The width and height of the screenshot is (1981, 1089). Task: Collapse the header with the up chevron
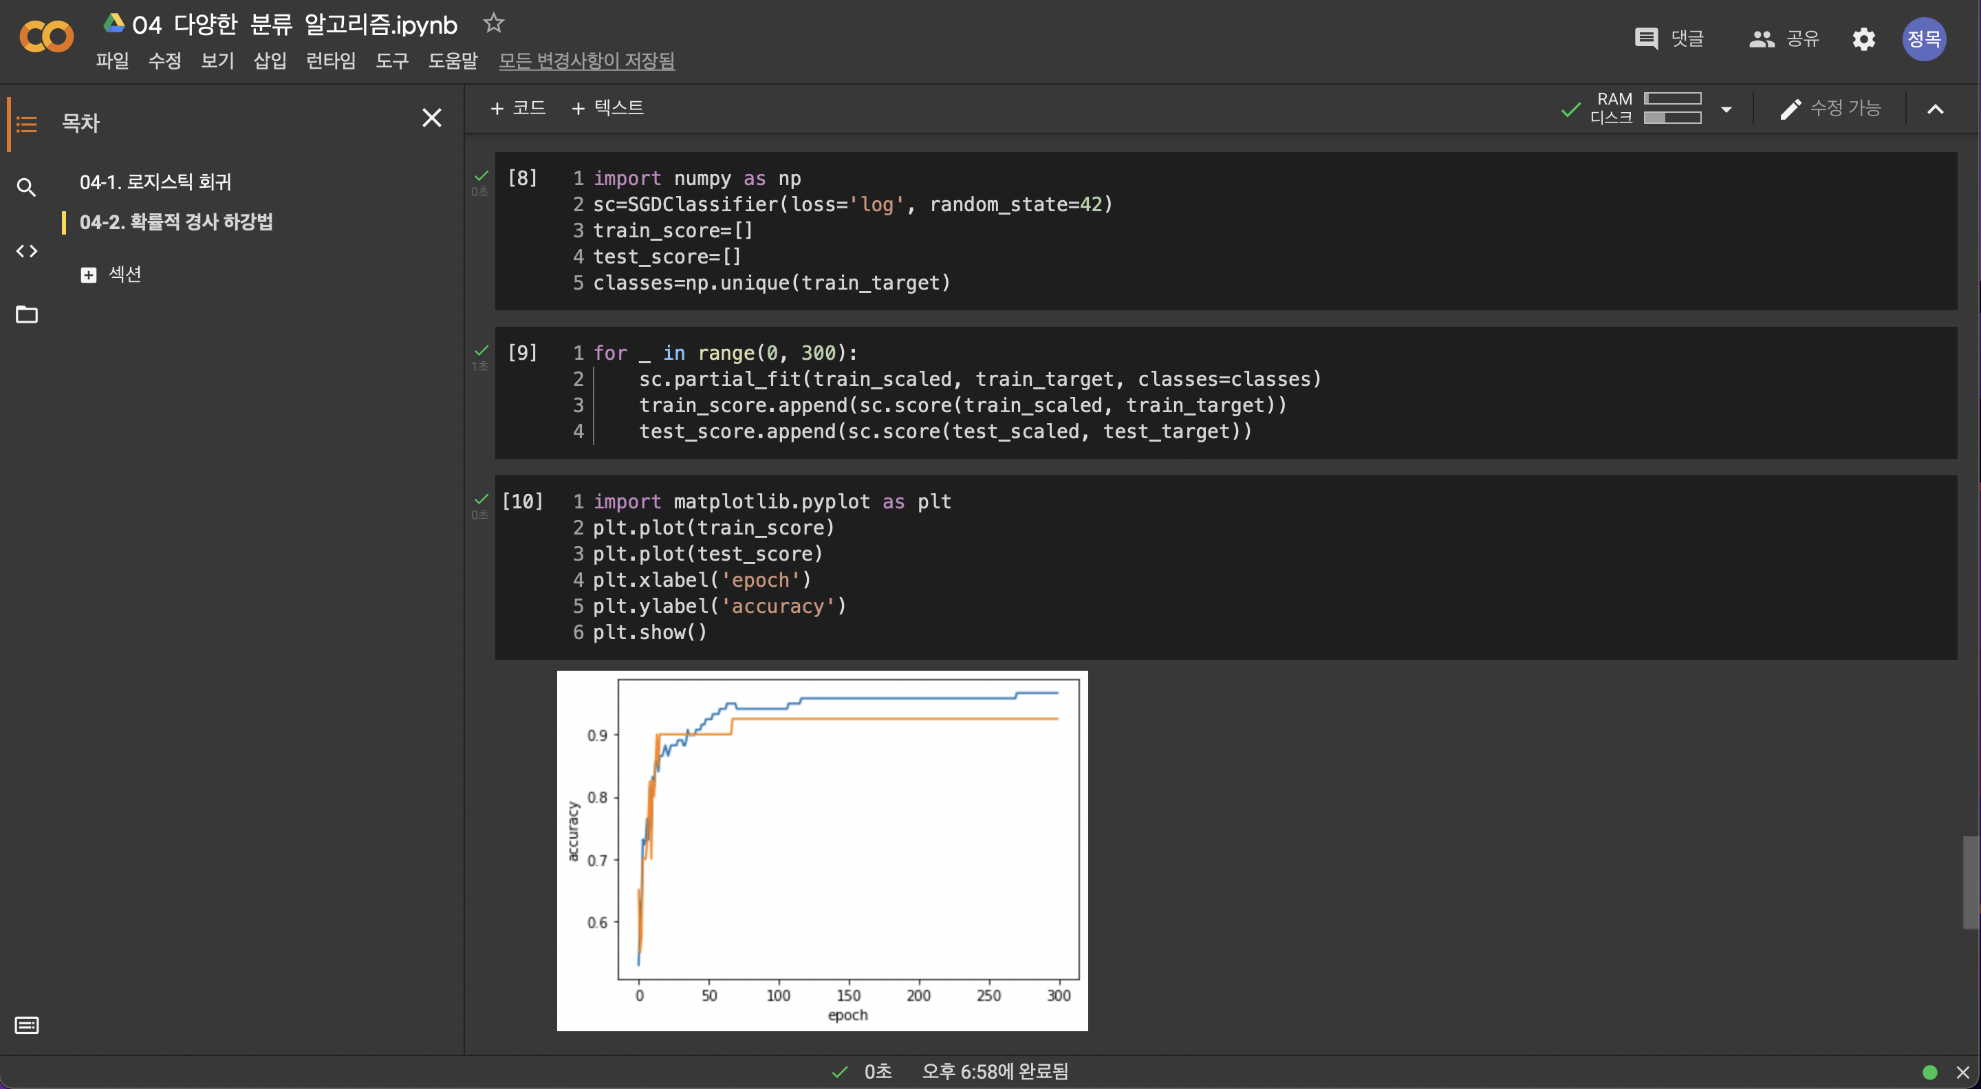pyautogui.click(x=1936, y=109)
